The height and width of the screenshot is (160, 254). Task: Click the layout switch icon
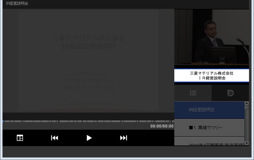(20, 138)
